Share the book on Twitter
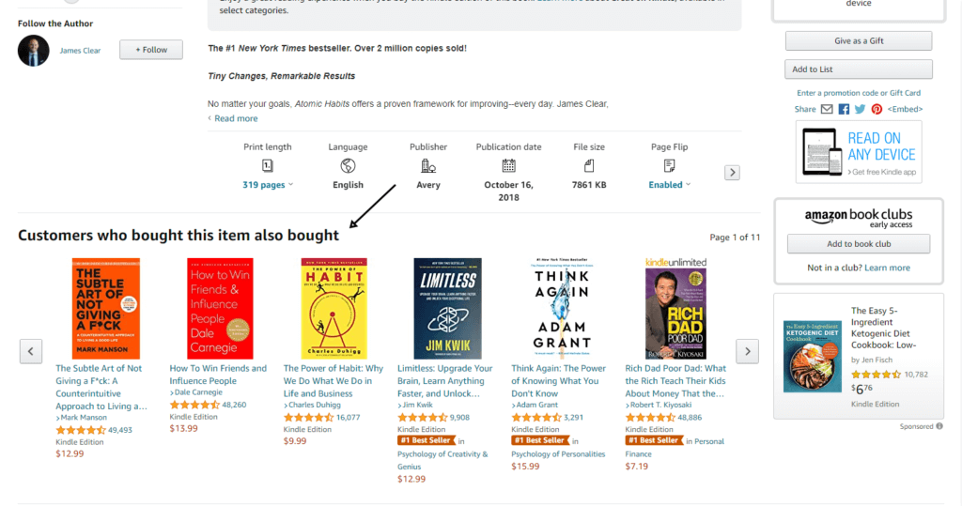Screen dimensions: 962x506 click(x=860, y=109)
